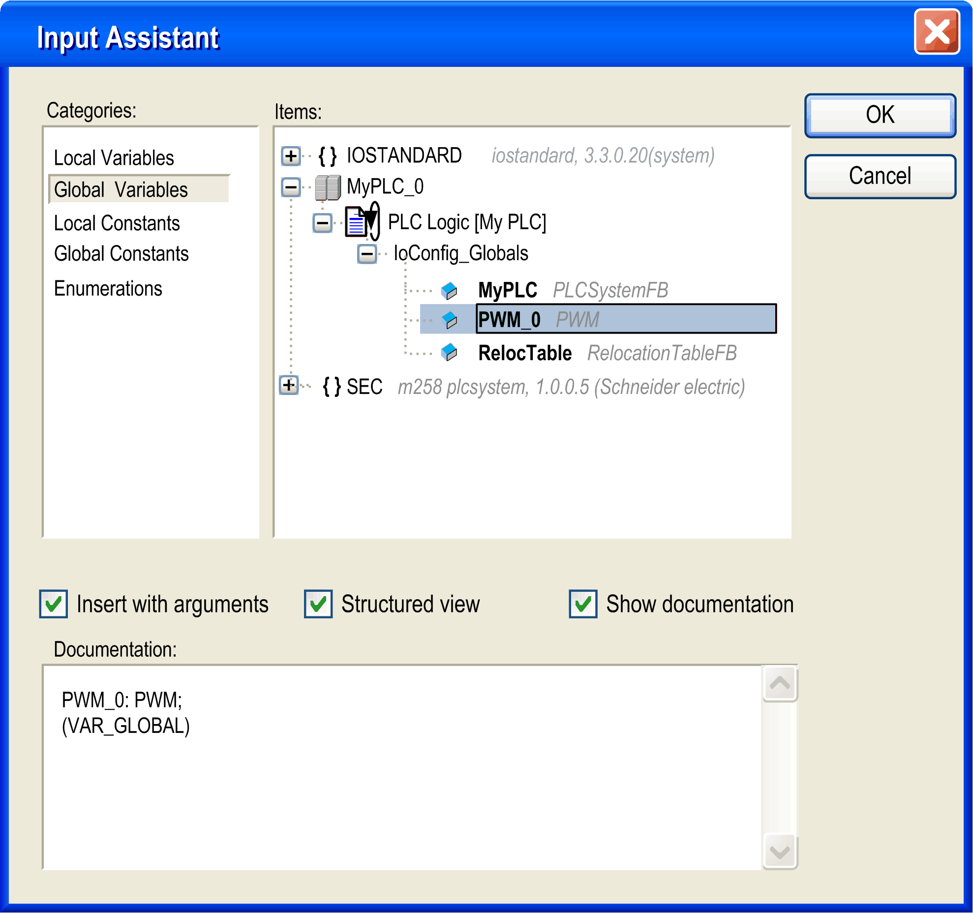Collapse the PLC Logic [My PLC] node

tap(323, 223)
